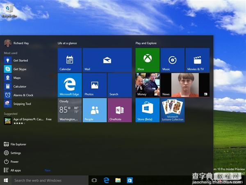246x185 pixels.
Task: Open the People tile
Action: [95, 110]
